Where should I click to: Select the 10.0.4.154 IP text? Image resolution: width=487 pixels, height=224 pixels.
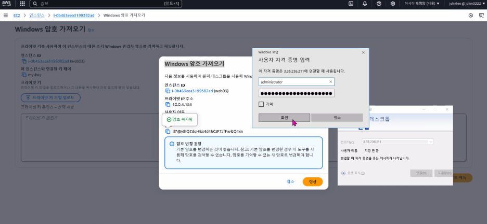(x=183, y=104)
